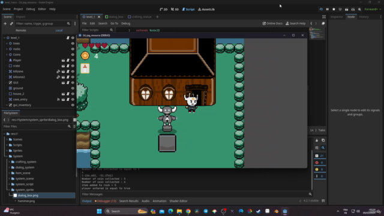Go to the previous edited script
This screenshot has width=384, height=216.
tap(311, 23)
